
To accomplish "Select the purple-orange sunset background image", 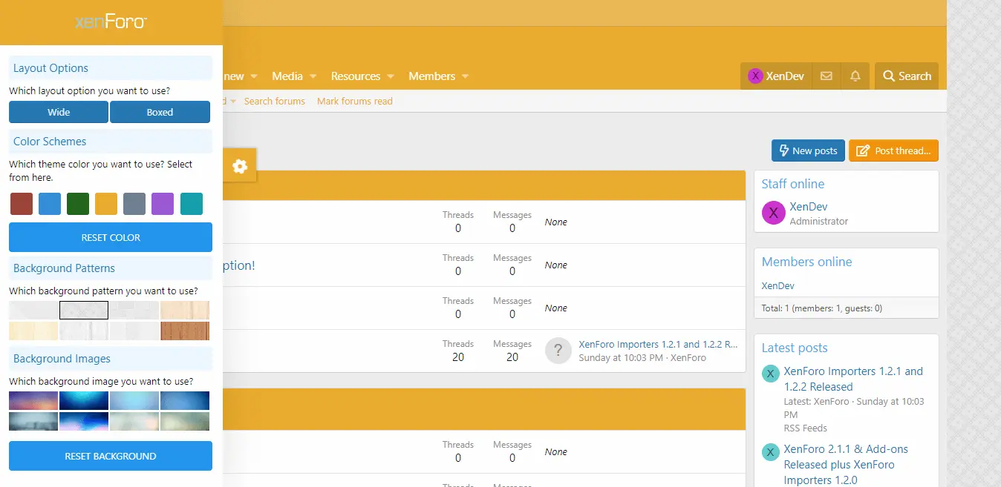I will click(33, 400).
